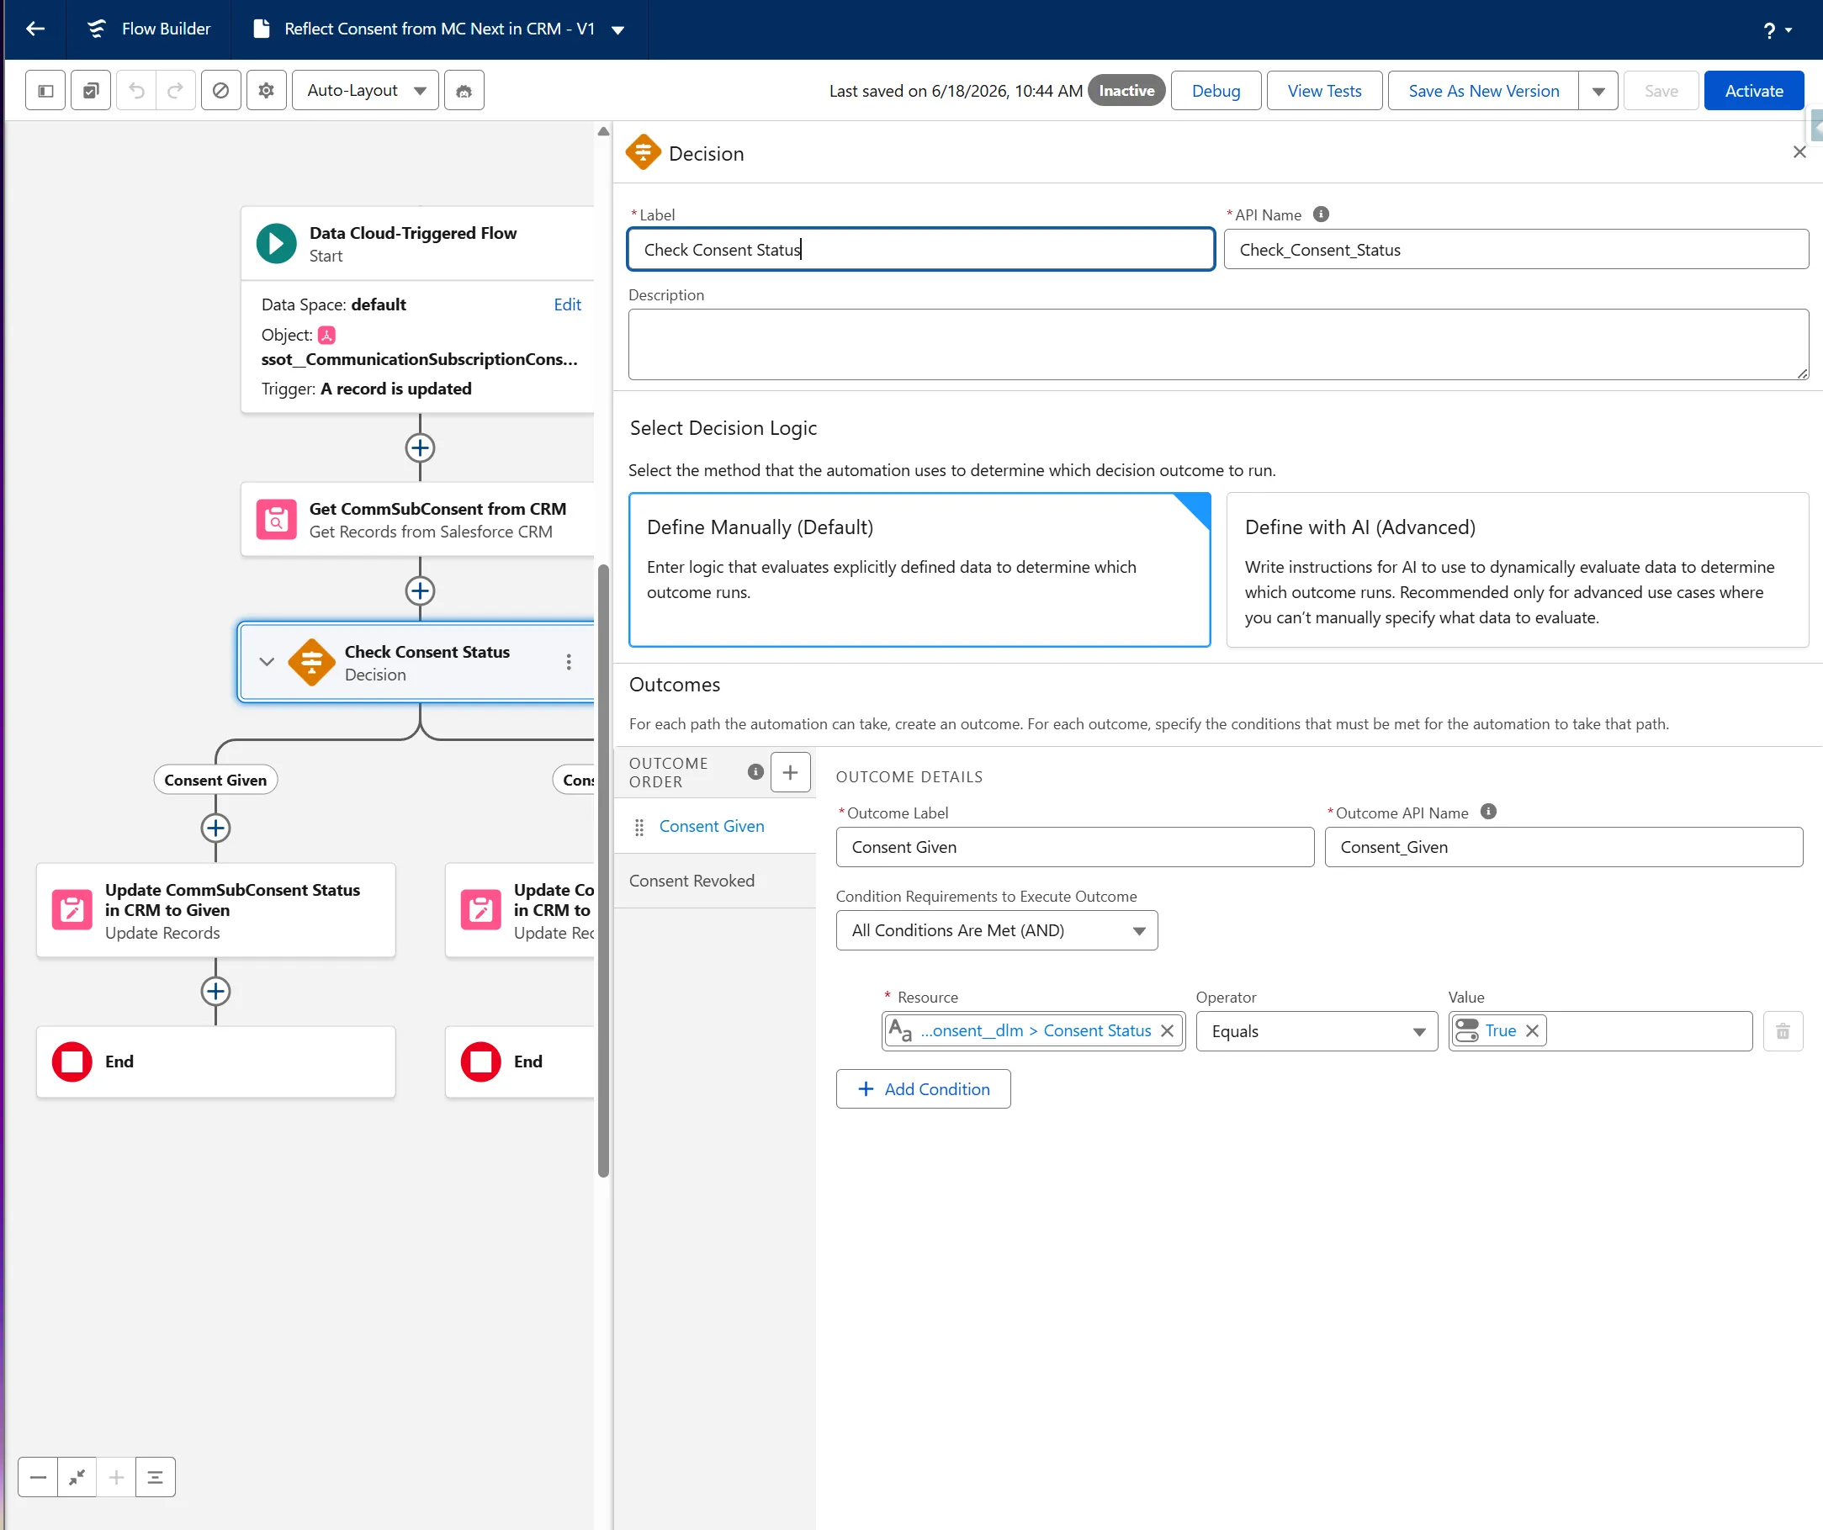Image resolution: width=1823 pixels, height=1530 pixels.
Task: Select Update CommSubConsent Status to Given node
Action: (216, 910)
